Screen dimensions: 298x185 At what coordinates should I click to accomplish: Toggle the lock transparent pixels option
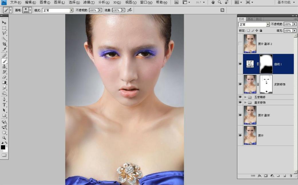248,30
